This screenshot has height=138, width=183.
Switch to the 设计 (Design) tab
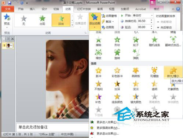click(44, 9)
